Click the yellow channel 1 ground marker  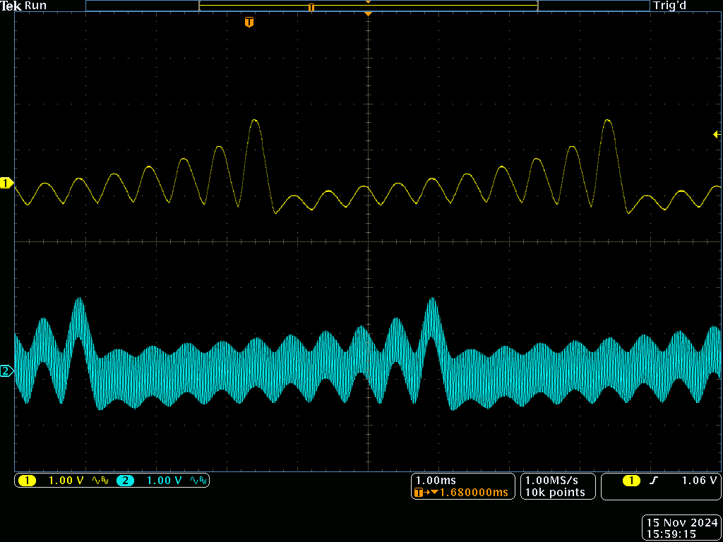[6, 183]
